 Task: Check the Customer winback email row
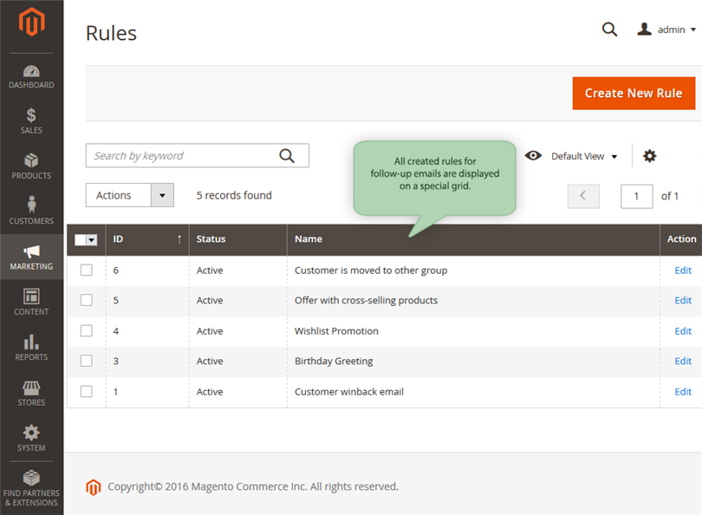point(87,391)
